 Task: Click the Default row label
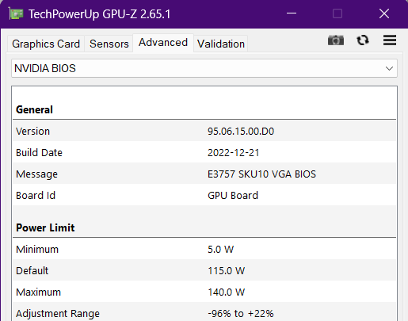(x=32, y=271)
